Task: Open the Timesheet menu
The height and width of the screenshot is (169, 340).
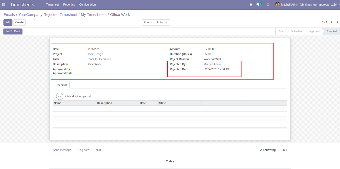Action: click(x=52, y=5)
